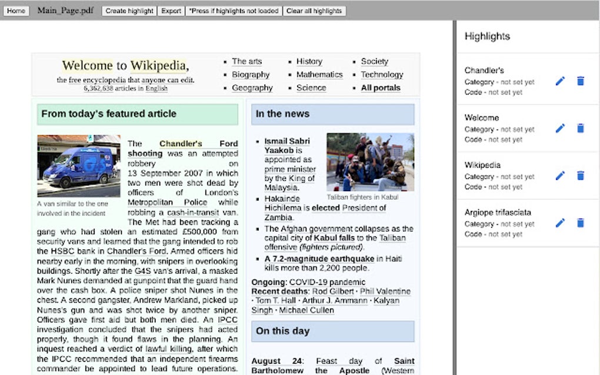Open the 6,362,638 articles count link
Image resolution: width=600 pixels, height=375 pixels.
point(98,88)
